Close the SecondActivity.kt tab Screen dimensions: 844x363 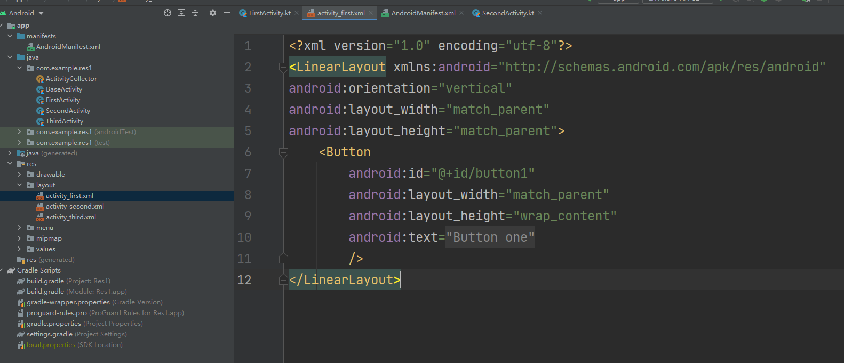pyautogui.click(x=540, y=13)
